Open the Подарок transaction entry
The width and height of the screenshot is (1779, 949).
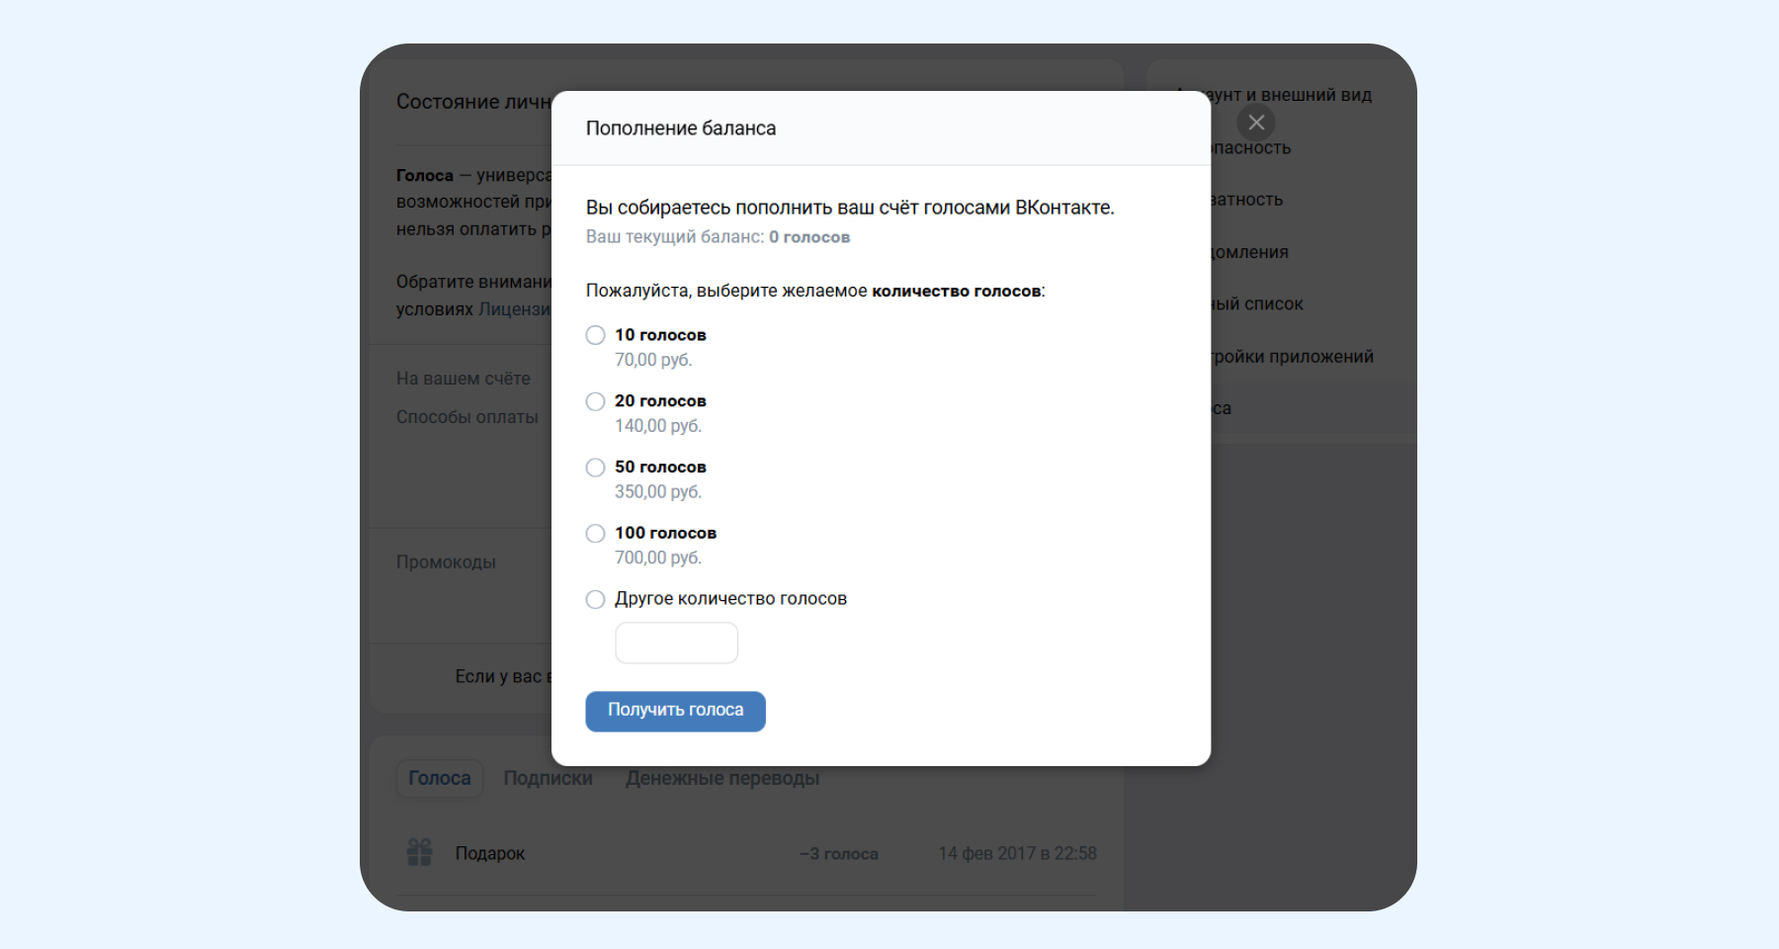pos(490,854)
